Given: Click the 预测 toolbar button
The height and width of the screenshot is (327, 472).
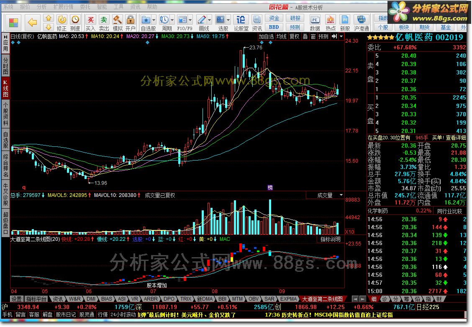Looking at the screenshot, I should tap(295, 27).
